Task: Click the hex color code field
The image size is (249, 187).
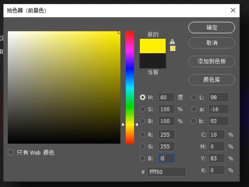Action: [166, 172]
